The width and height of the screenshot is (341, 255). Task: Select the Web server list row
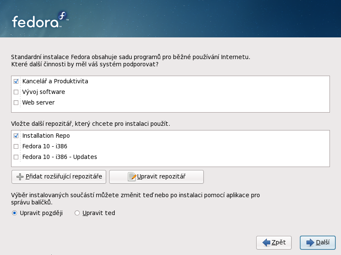[170, 102]
